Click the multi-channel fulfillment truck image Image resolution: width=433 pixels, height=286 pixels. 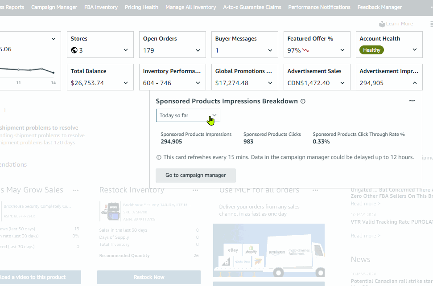(x=269, y=250)
